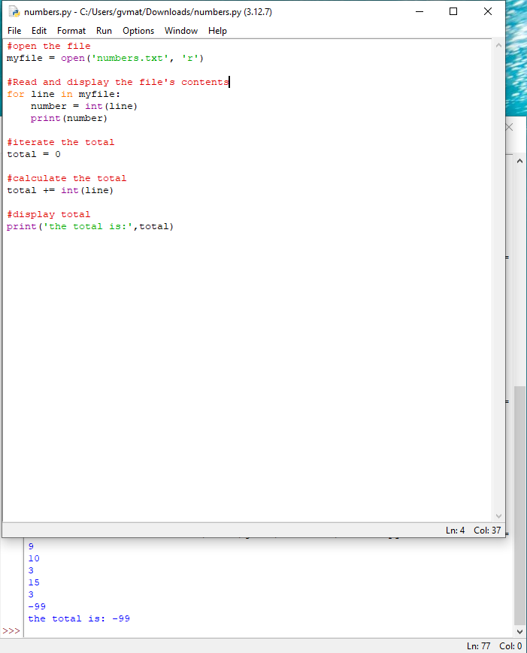Click the '-99' output line in shell
This screenshot has height=653, width=527.
37,606
